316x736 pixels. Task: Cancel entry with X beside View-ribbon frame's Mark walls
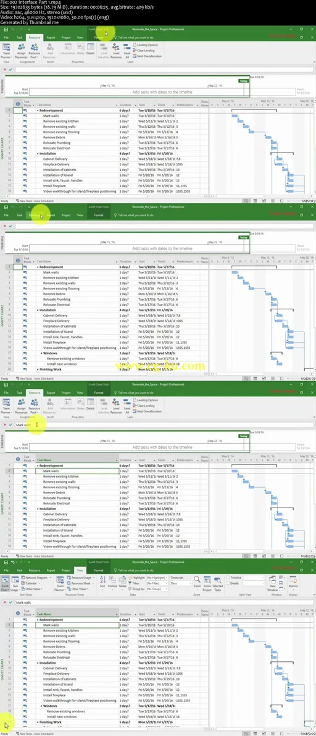(x=5, y=602)
